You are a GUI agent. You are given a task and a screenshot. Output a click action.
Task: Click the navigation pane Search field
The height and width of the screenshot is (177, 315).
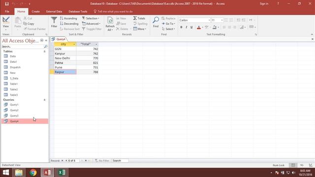22,47
